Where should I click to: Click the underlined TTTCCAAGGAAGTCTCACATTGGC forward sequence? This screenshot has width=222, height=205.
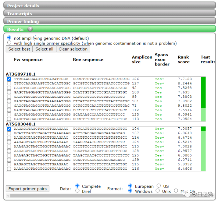point(42,83)
